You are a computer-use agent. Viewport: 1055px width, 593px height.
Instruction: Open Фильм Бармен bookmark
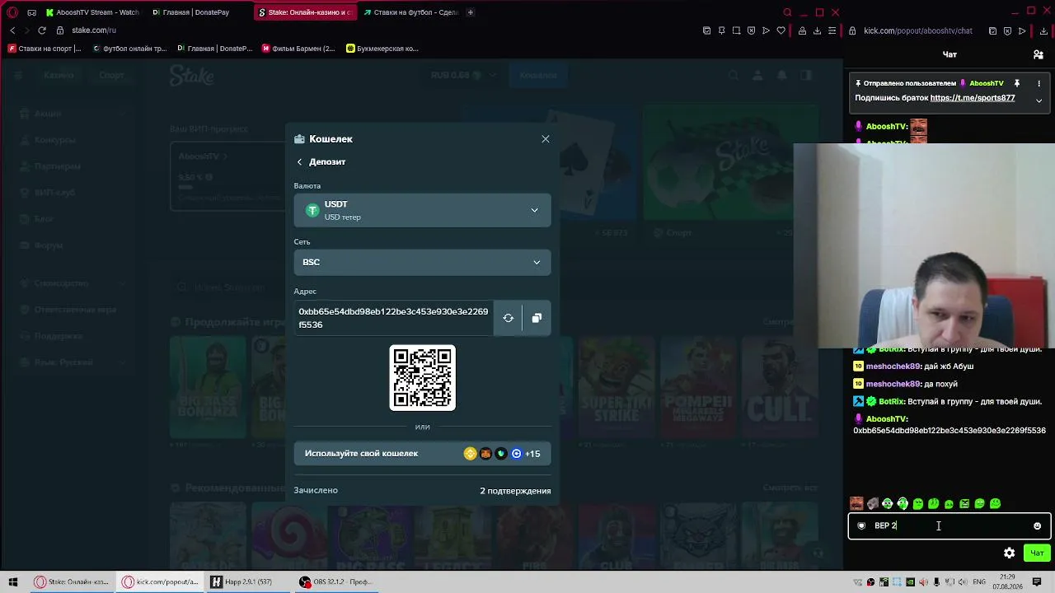click(298, 49)
